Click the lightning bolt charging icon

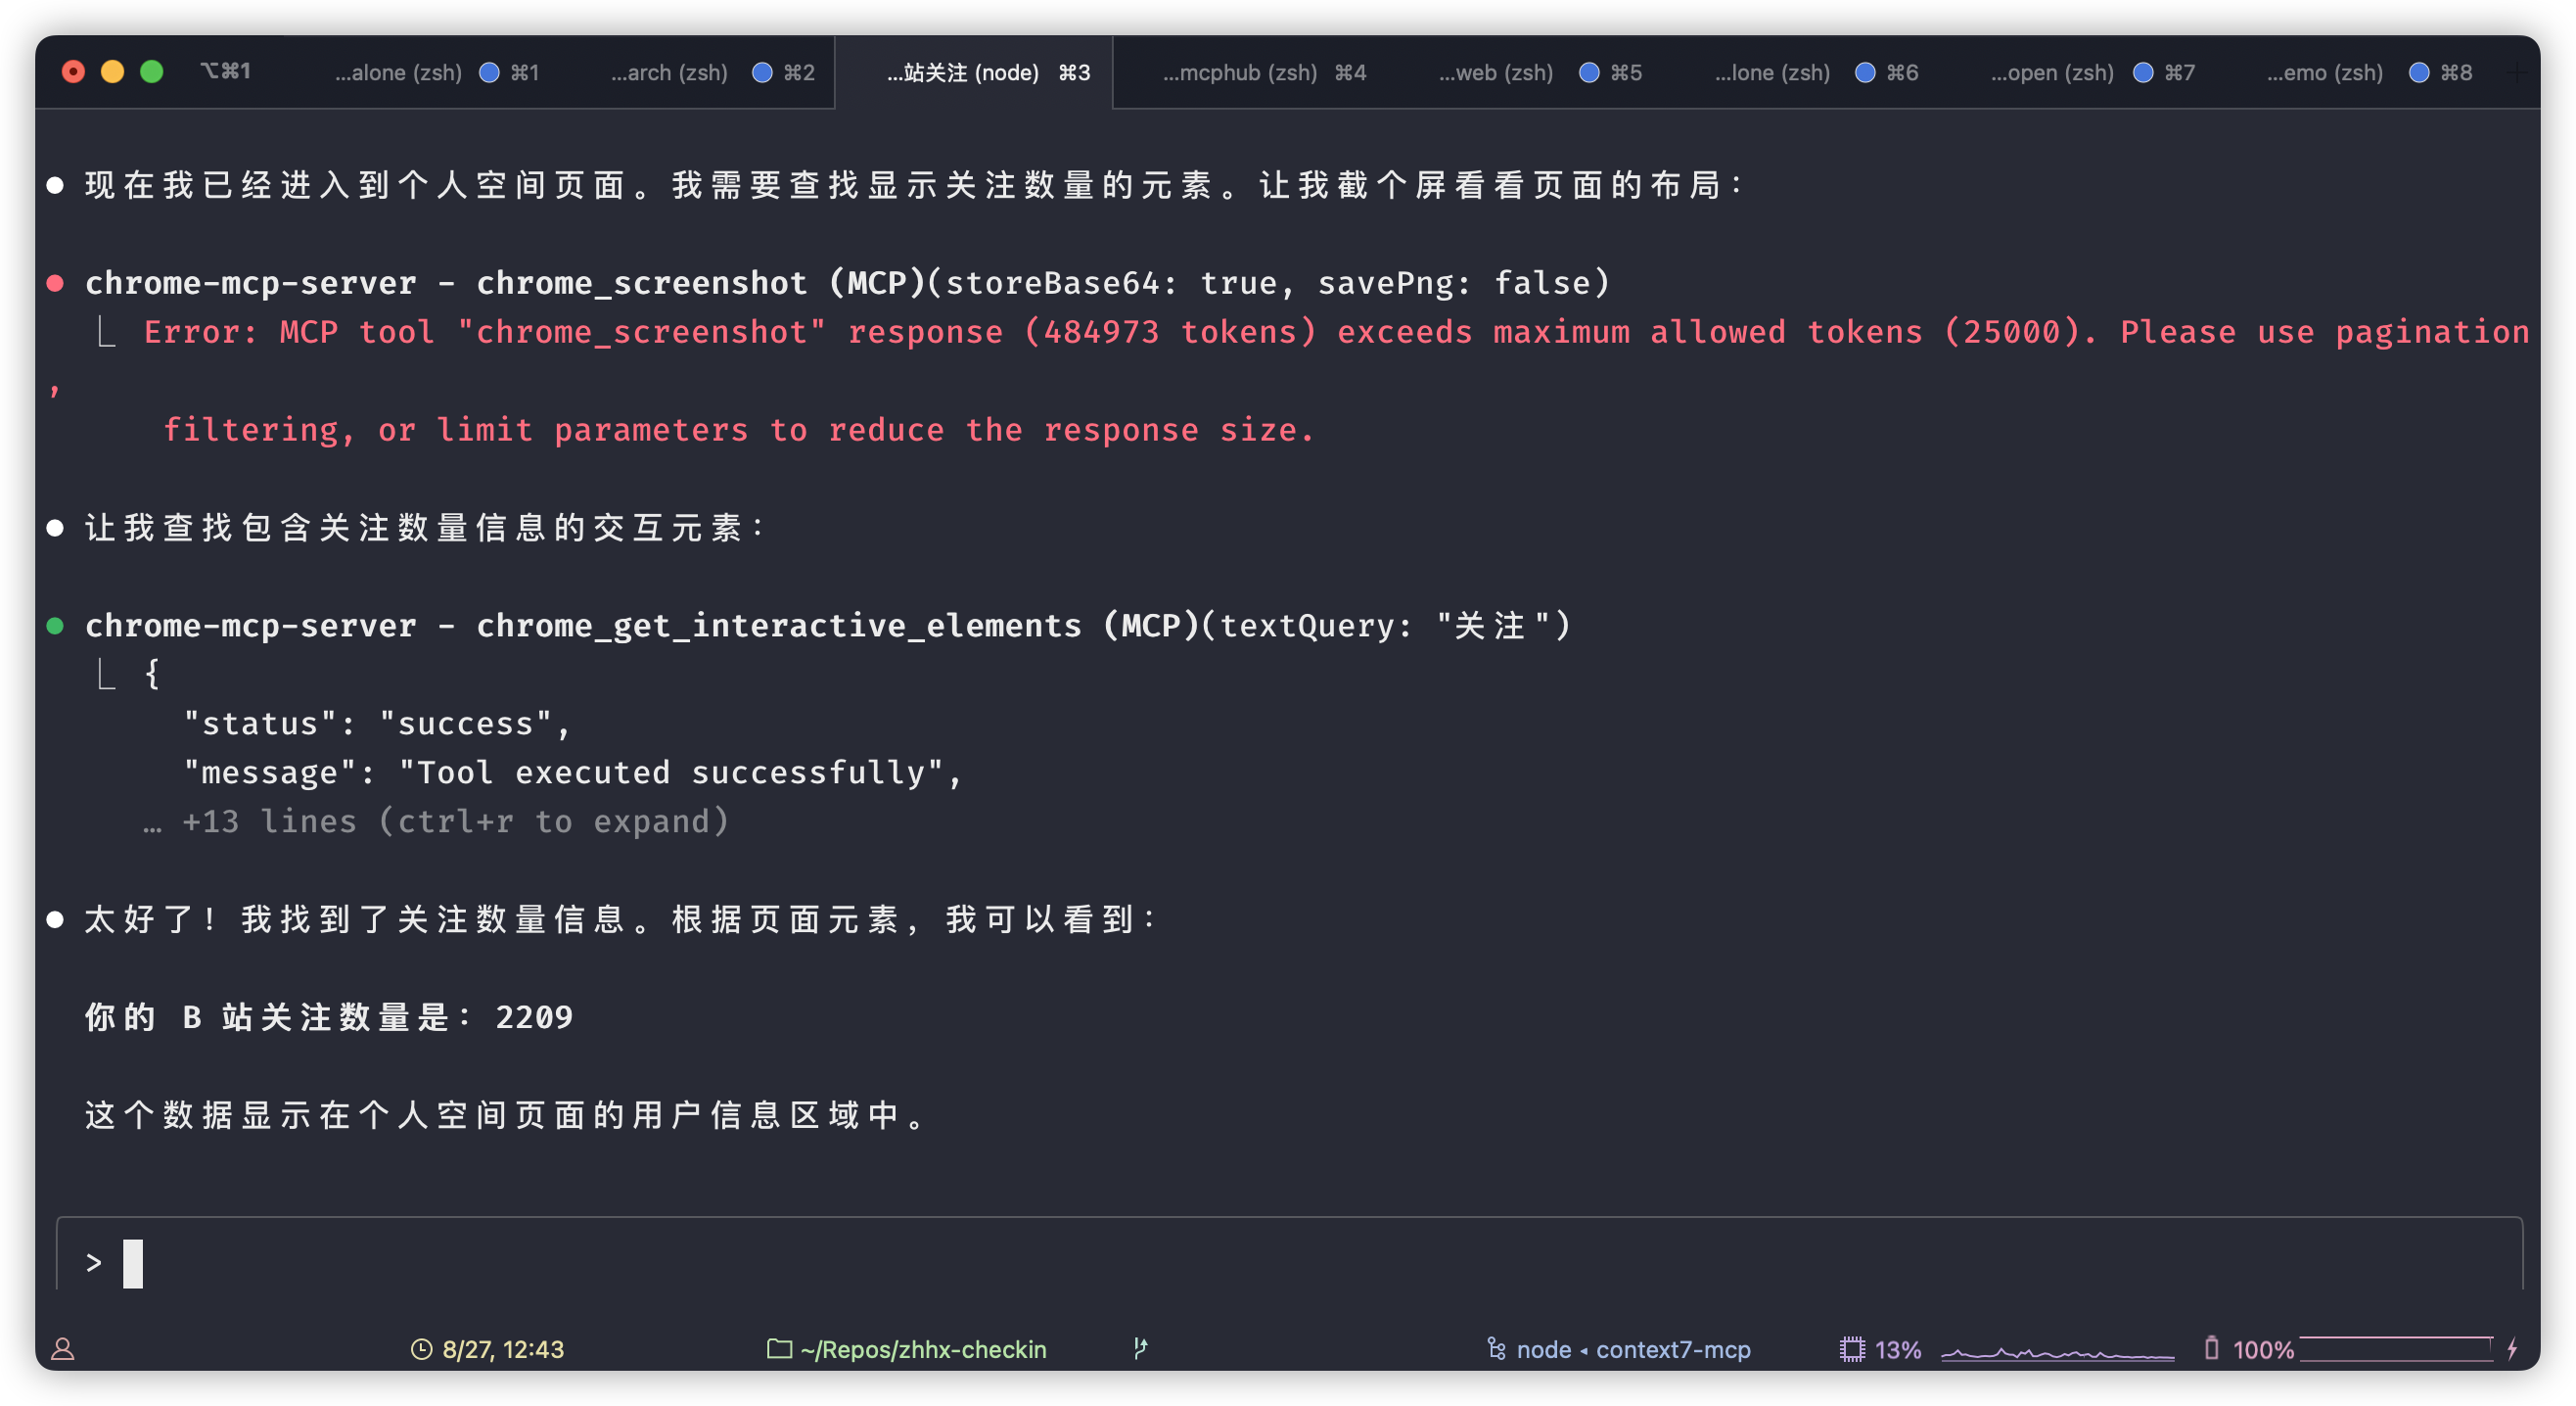[2511, 1349]
